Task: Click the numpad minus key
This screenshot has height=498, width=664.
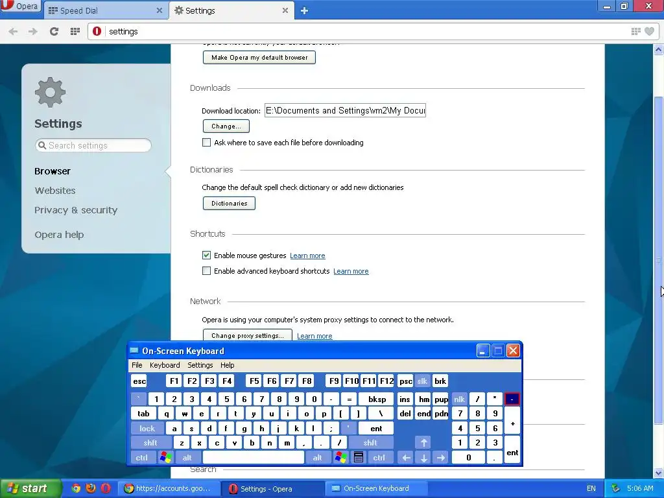Action: tap(512, 399)
